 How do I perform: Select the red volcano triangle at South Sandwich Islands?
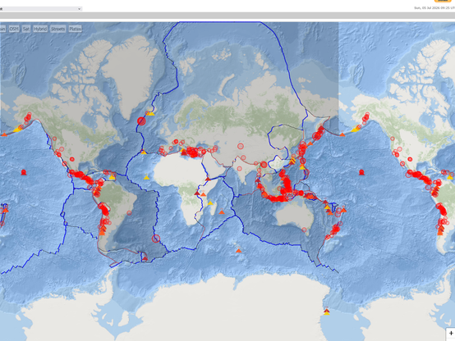145,258
